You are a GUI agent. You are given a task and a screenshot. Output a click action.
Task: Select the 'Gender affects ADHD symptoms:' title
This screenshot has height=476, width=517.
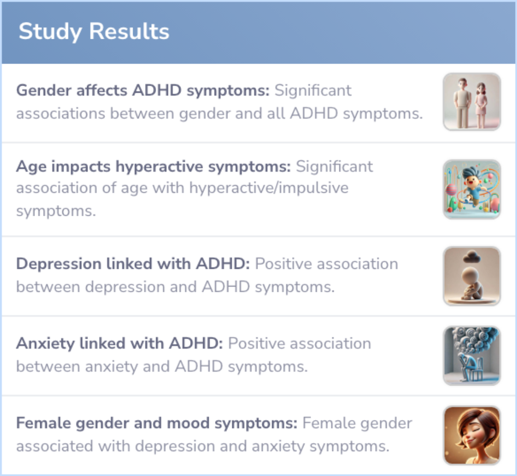pyautogui.click(x=143, y=90)
